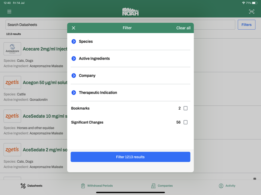Enable the Bookmarks checkbox
The width and height of the screenshot is (261, 195).
(185, 108)
